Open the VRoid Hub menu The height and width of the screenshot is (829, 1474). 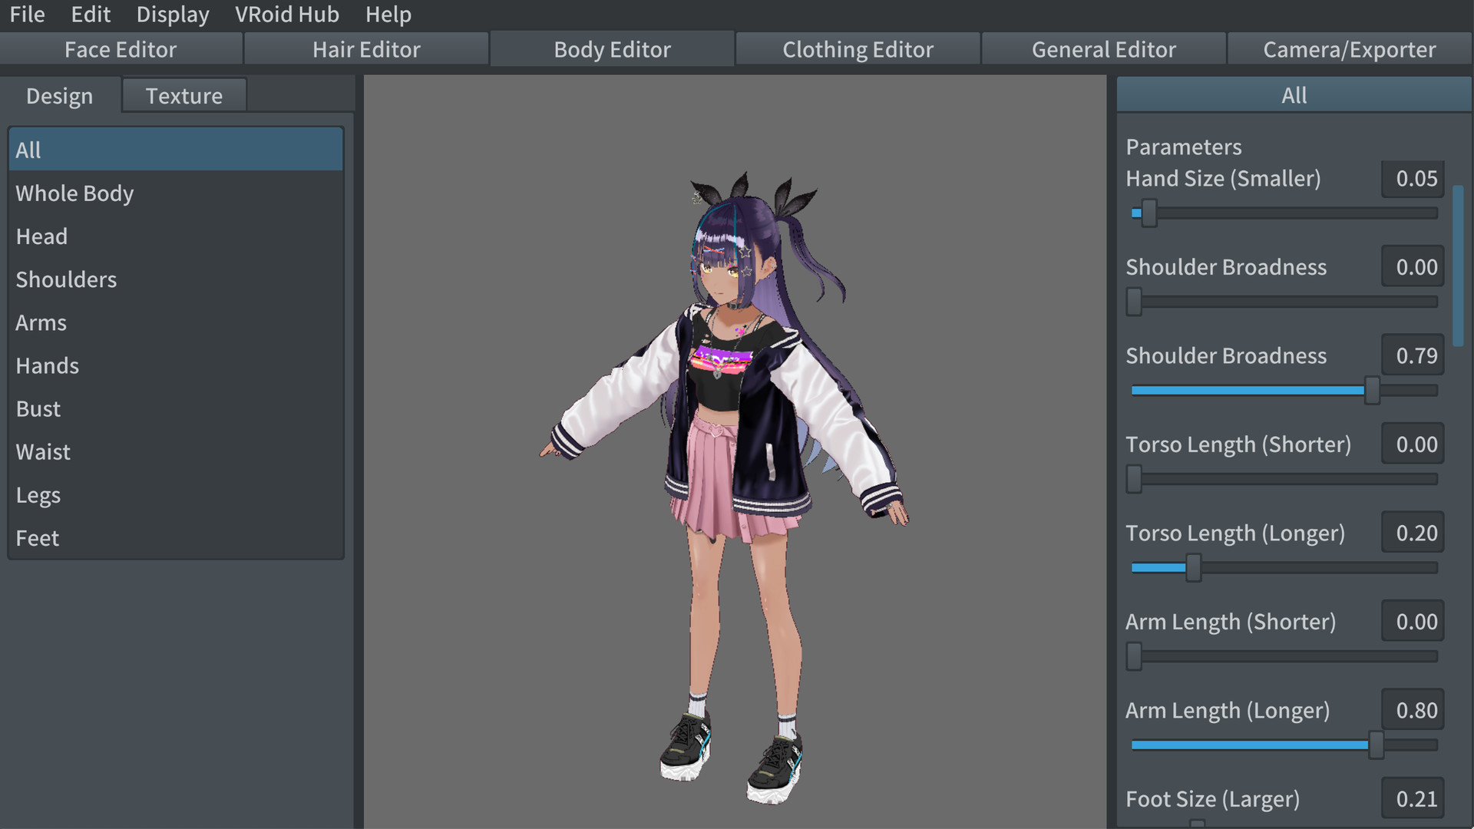coord(287,14)
